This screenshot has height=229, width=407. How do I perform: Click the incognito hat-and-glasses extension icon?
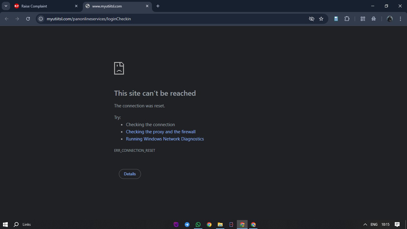point(374,19)
